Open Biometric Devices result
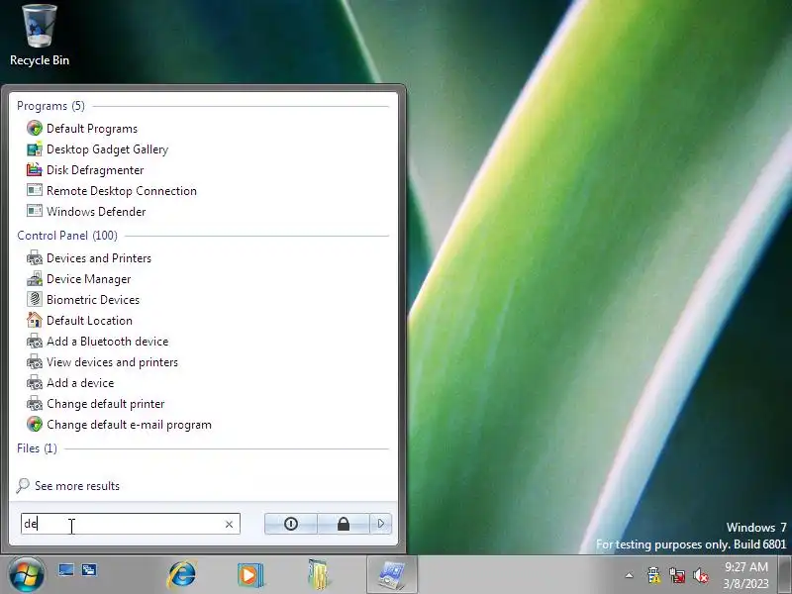 pyautogui.click(x=93, y=299)
